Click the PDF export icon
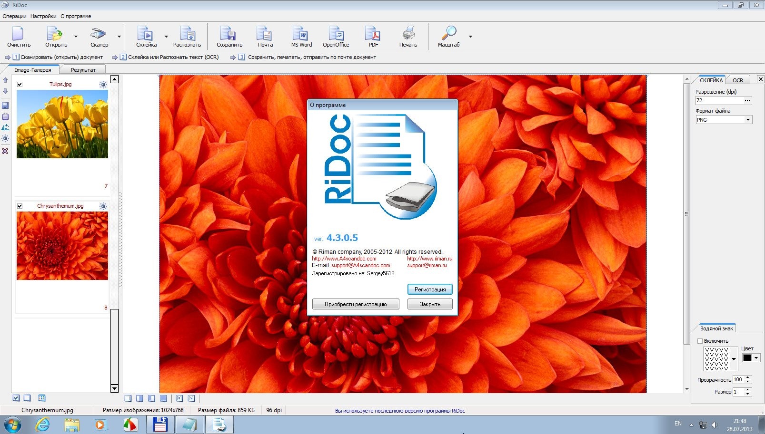 click(x=372, y=33)
